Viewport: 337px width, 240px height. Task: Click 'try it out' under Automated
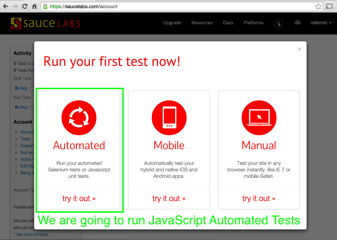[x=79, y=198]
